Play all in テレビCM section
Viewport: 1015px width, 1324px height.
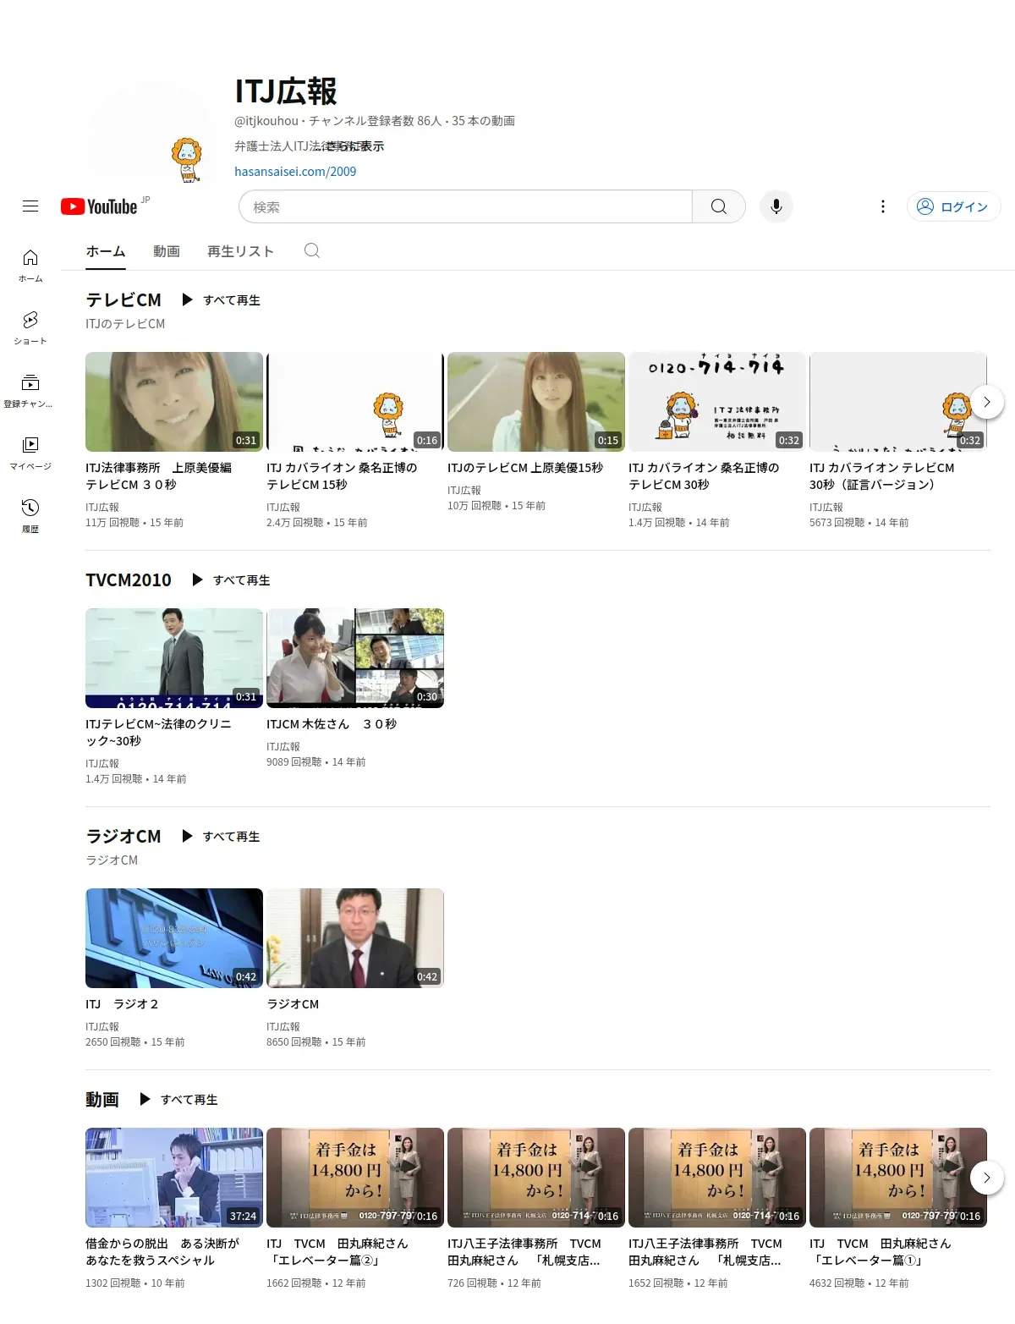221,300
